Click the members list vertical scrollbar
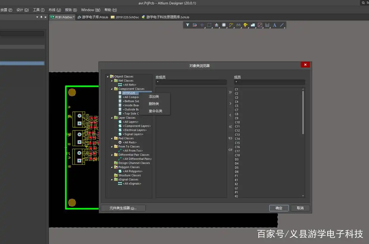Screen dimensions: 369x244 [303, 113]
